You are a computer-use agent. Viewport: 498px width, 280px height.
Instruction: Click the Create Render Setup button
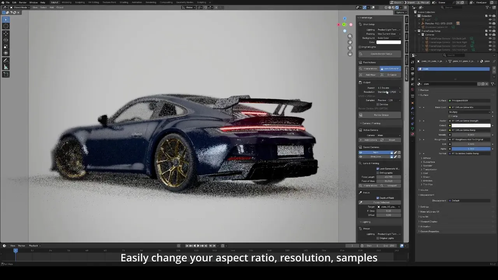click(x=380, y=54)
